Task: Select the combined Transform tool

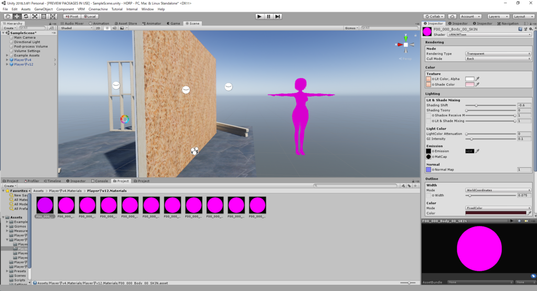Action: point(53,16)
